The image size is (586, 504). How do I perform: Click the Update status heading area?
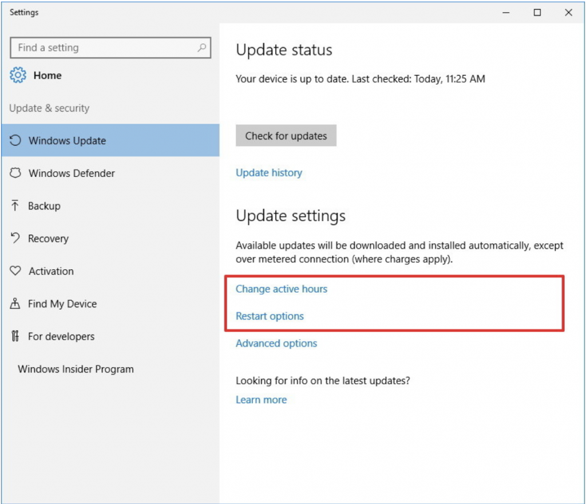click(x=283, y=50)
